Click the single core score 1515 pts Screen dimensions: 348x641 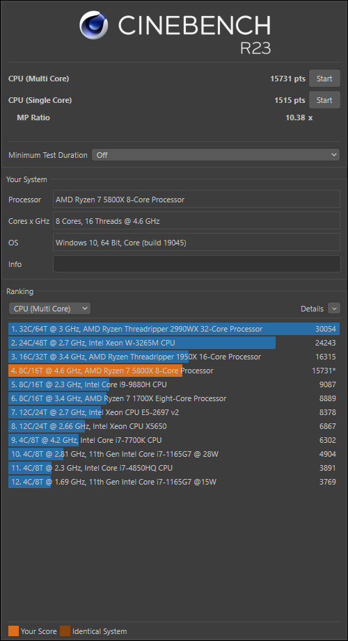pos(290,100)
